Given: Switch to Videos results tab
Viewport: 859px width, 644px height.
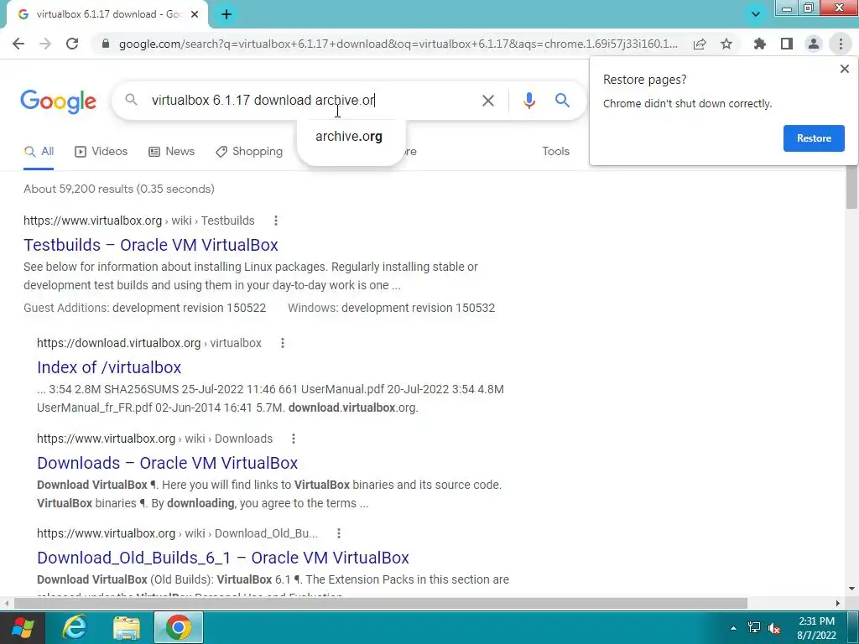Looking at the screenshot, I should click(102, 152).
